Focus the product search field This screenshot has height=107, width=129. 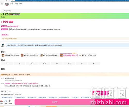tap(65, 11)
